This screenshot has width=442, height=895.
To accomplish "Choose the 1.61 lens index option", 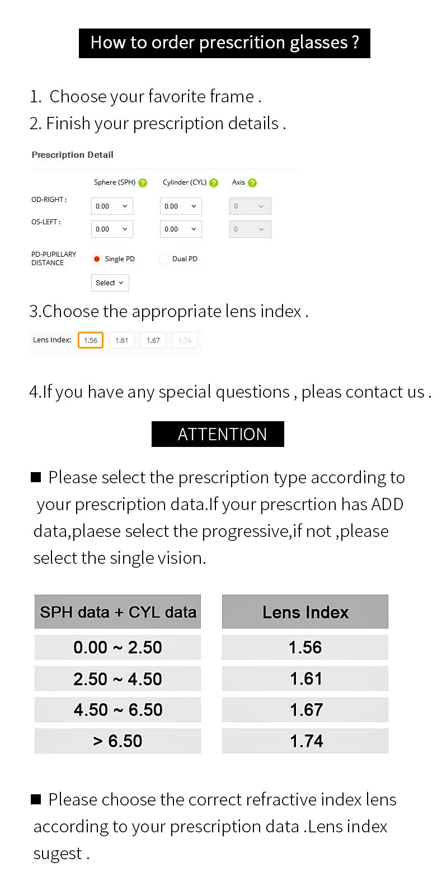I will click(x=122, y=340).
